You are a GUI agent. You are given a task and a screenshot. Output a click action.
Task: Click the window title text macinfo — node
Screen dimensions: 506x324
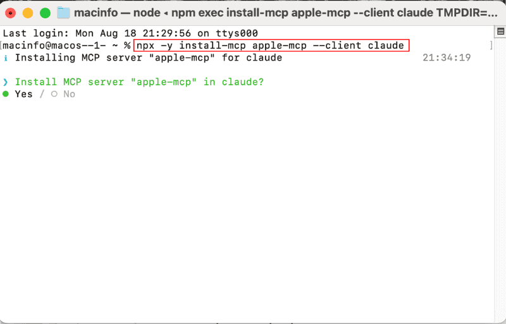[x=117, y=13]
